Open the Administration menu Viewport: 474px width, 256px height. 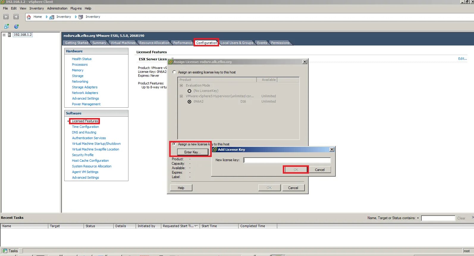(x=57, y=8)
